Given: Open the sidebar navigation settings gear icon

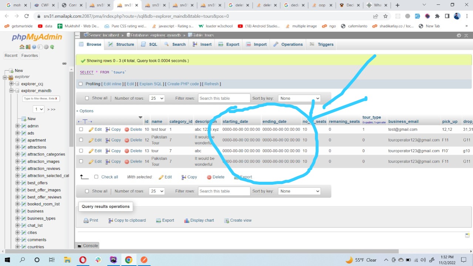Looking at the screenshot, I should (x=46, y=47).
